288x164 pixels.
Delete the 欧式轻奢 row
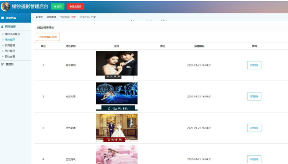point(254,128)
